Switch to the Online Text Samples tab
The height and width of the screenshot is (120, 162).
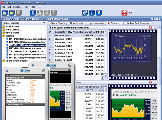137,23
